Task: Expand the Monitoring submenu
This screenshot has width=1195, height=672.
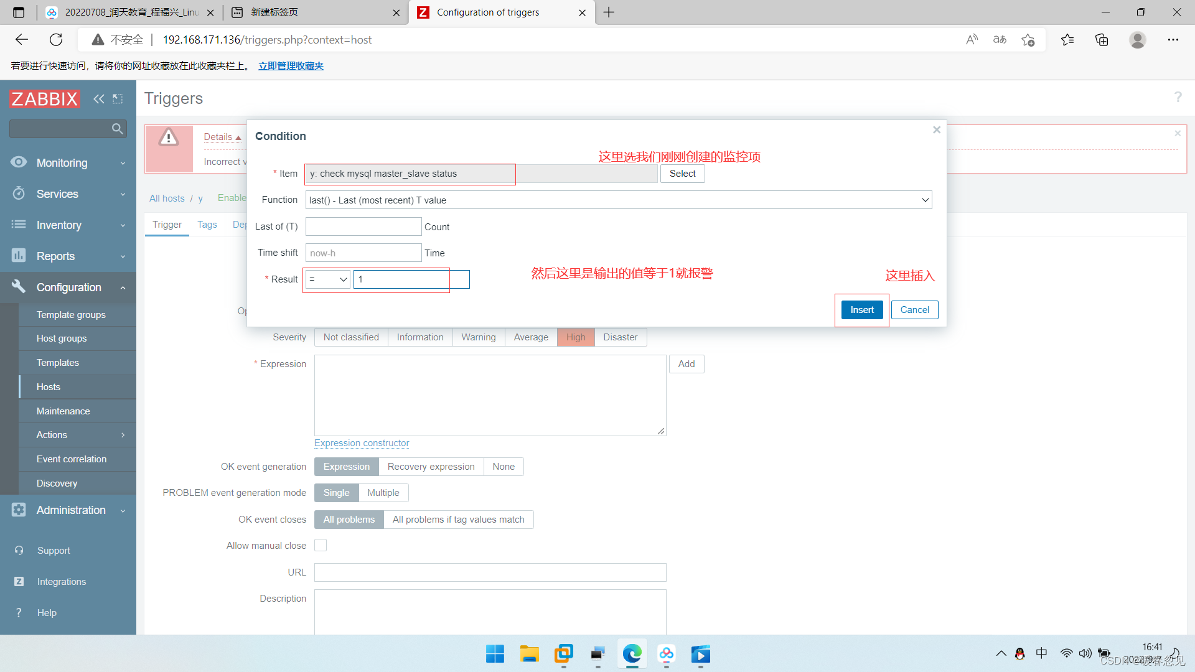Action: click(x=70, y=162)
